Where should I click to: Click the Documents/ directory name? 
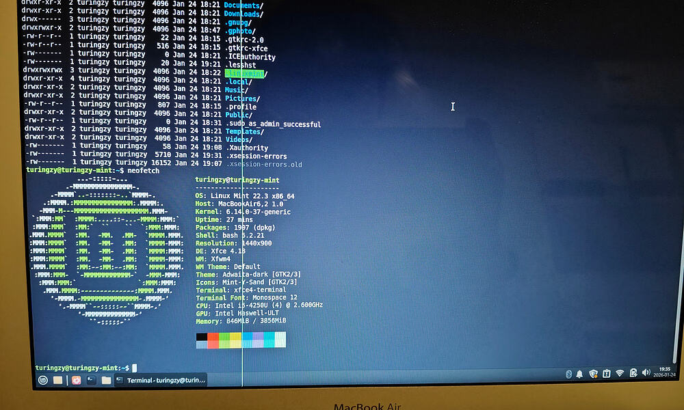coord(244,5)
